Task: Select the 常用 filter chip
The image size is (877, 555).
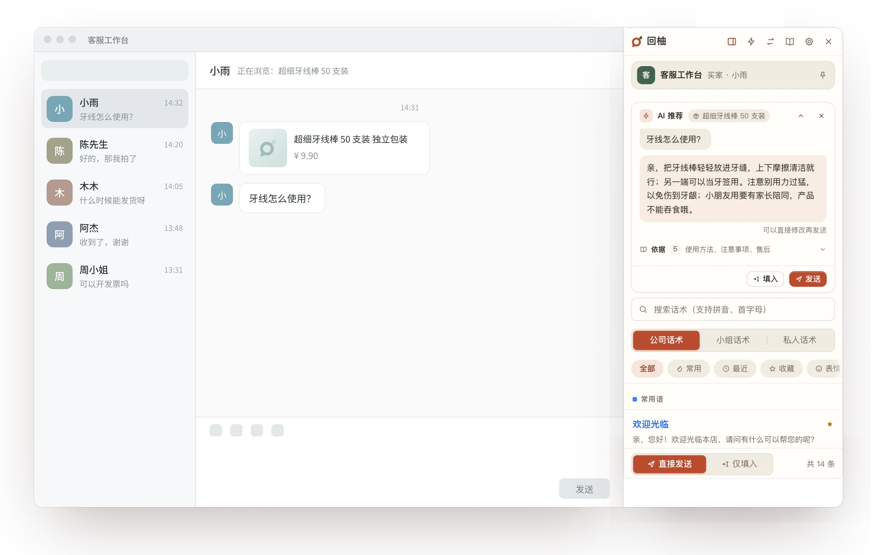Action: coord(688,369)
